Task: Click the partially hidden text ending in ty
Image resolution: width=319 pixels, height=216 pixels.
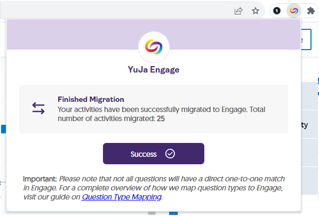Action: point(305,125)
